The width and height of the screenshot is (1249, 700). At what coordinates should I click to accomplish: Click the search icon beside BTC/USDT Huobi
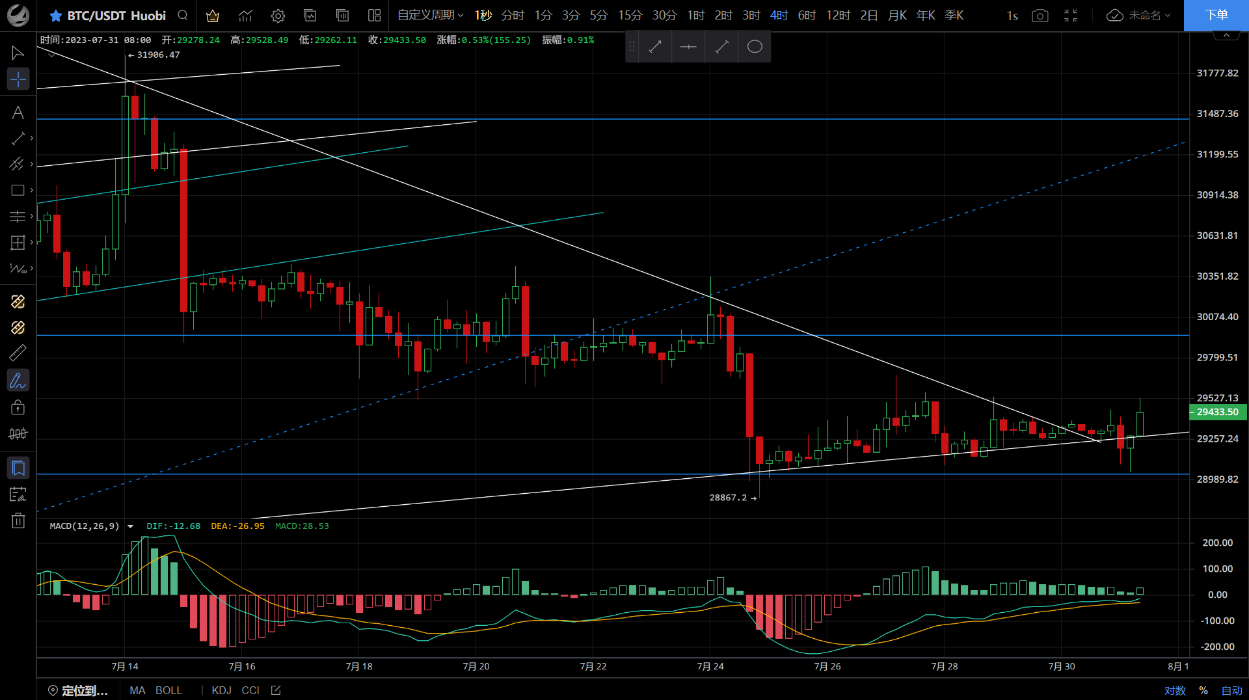183,16
